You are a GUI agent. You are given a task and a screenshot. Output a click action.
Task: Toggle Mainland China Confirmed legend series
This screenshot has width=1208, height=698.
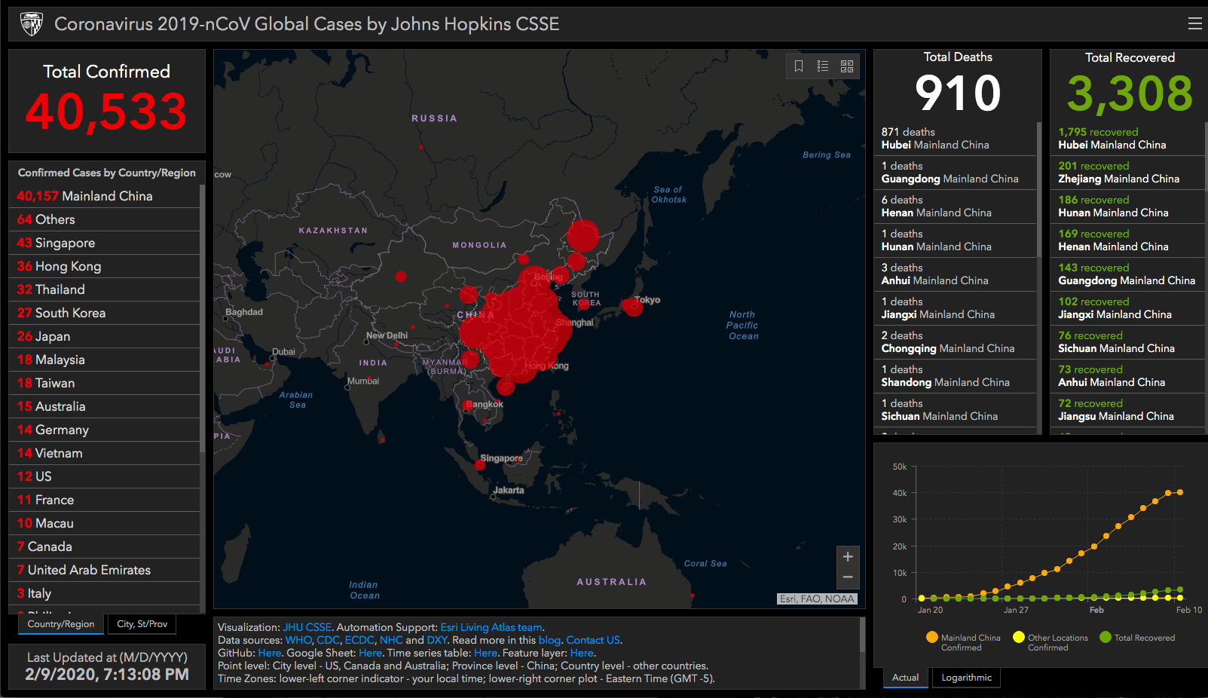point(964,641)
